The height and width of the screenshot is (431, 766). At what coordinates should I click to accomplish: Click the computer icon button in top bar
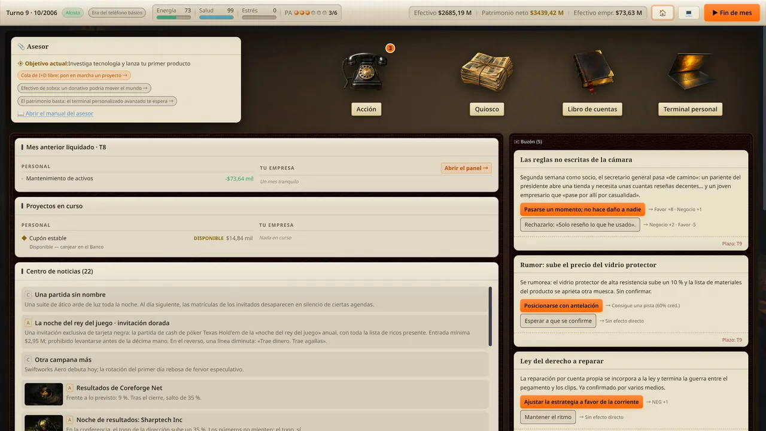[x=689, y=13]
